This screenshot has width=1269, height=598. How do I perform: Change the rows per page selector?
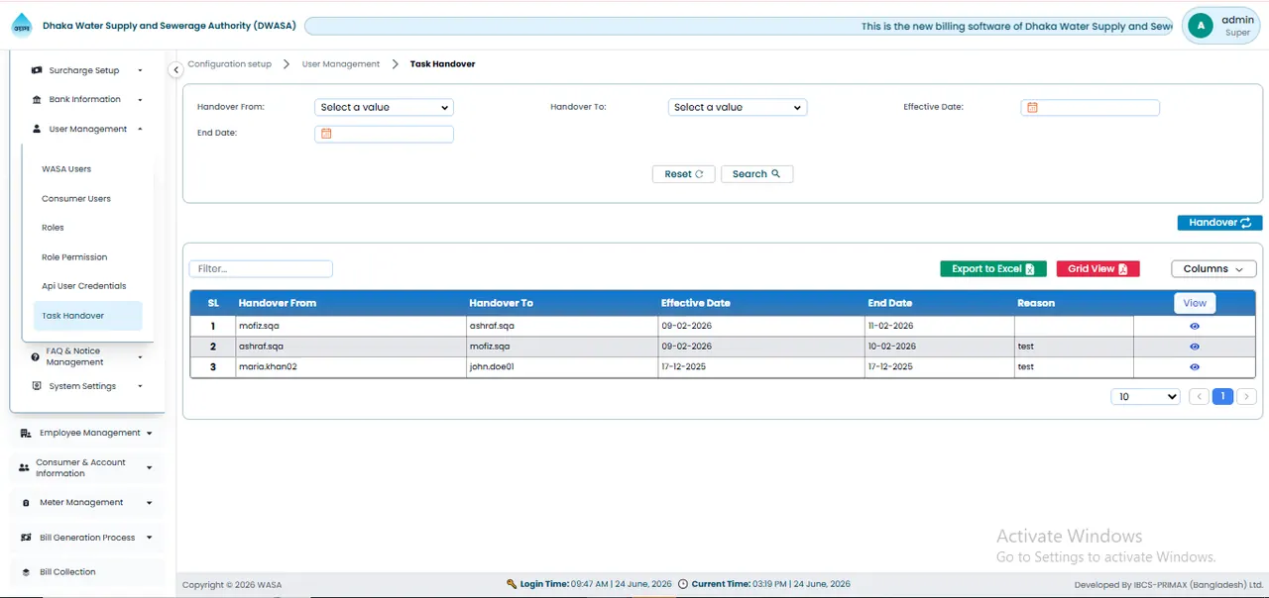pyautogui.click(x=1146, y=396)
